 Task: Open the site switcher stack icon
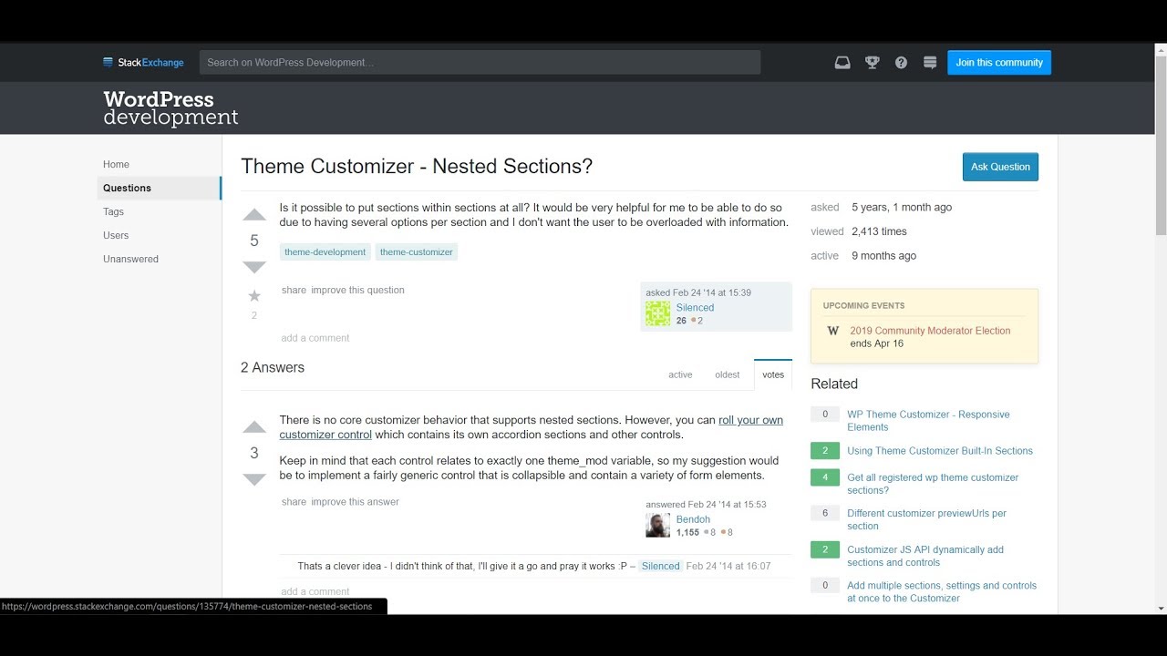[x=930, y=63]
